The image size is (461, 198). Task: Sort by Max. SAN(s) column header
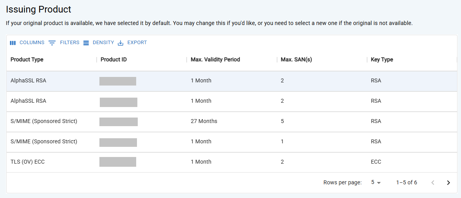pos(296,59)
